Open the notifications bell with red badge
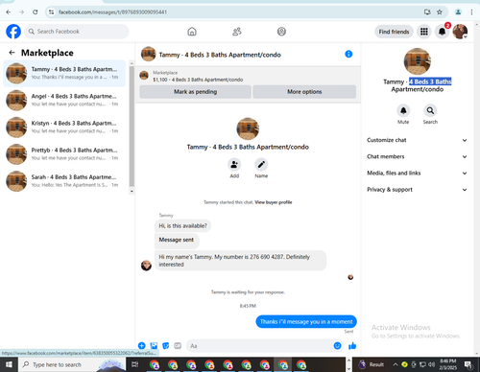The height and width of the screenshot is (372, 480). click(x=443, y=32)
